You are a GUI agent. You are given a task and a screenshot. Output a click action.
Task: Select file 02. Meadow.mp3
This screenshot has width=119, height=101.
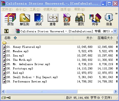pos(60,51)
